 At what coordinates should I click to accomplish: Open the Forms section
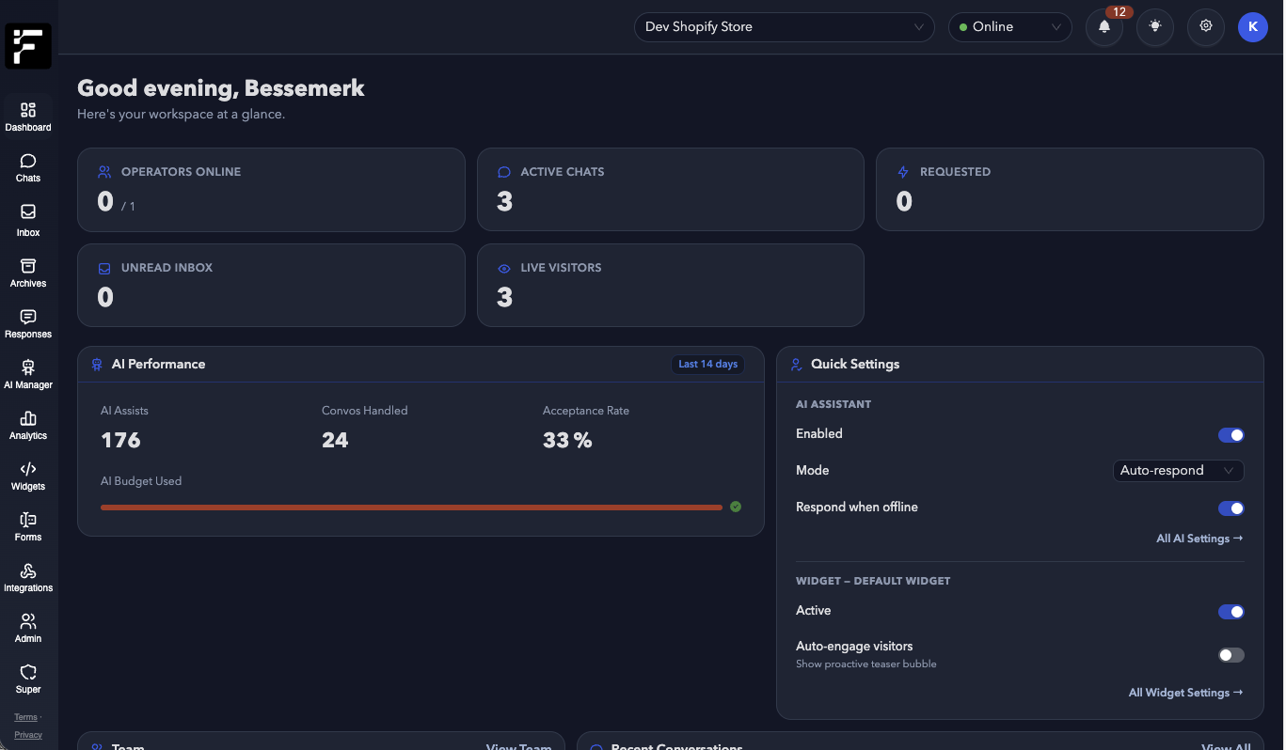pyautogui.click(x=27, y=525)
